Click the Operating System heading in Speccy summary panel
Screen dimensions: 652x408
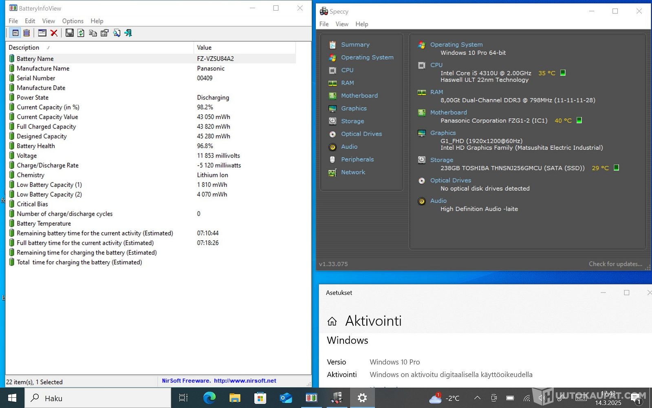click(456, 44)
